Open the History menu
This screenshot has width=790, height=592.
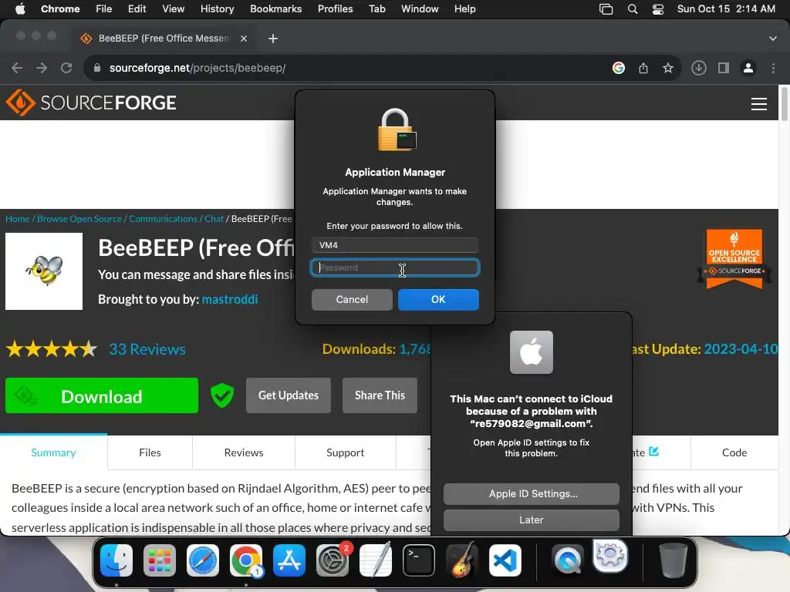tap(217, 8)
